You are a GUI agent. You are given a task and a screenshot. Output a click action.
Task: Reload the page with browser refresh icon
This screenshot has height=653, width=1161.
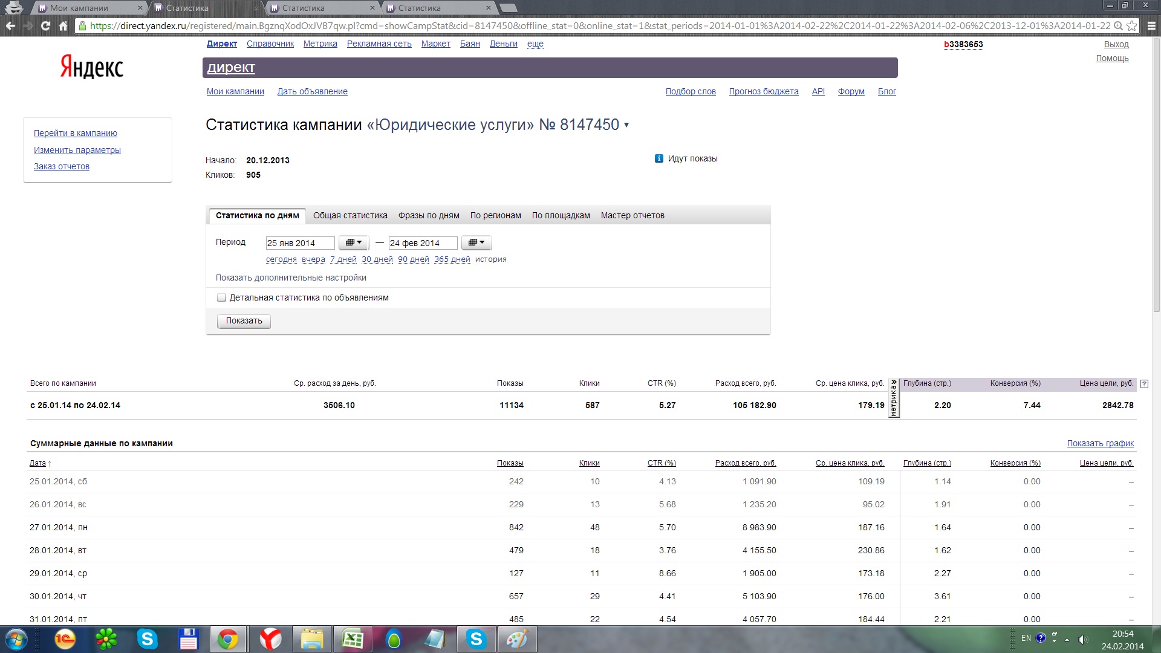45,26
